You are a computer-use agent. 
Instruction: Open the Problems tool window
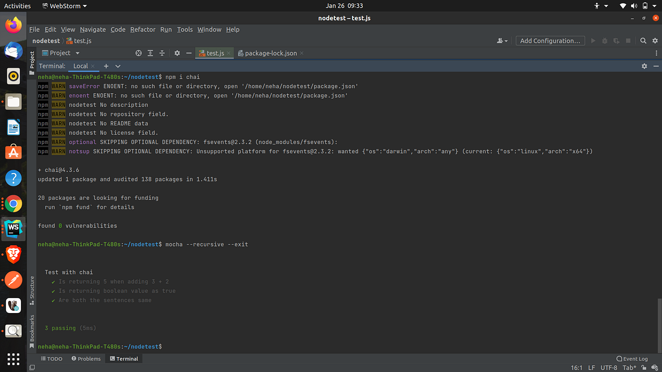(x=86, y=359)
